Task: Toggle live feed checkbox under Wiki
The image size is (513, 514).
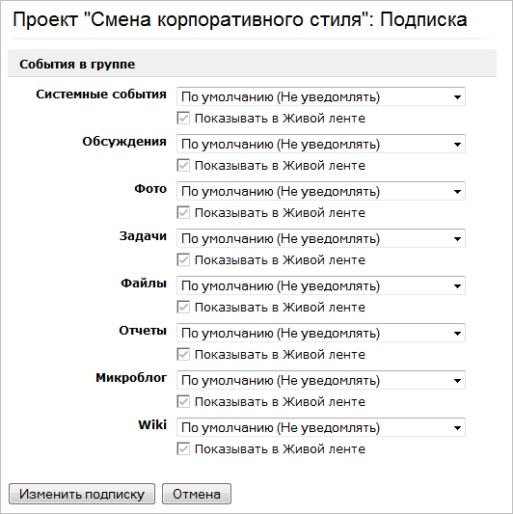Action: click(x=183, y=448)
